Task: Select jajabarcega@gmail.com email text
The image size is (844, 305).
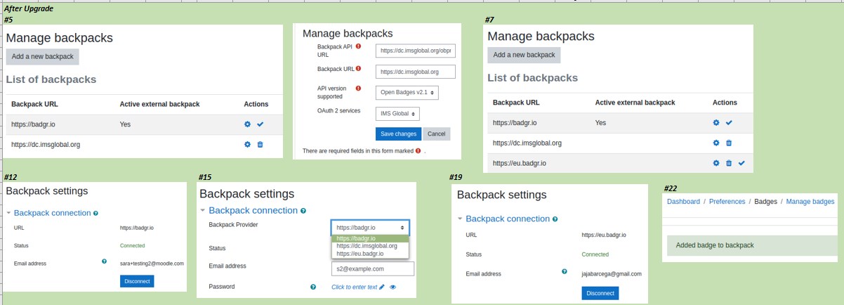Action: tap(612, 273)
